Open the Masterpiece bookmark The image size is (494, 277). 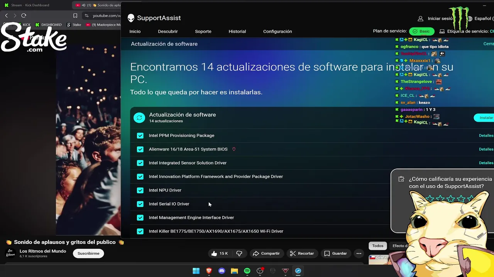click(x=103, y=25)
